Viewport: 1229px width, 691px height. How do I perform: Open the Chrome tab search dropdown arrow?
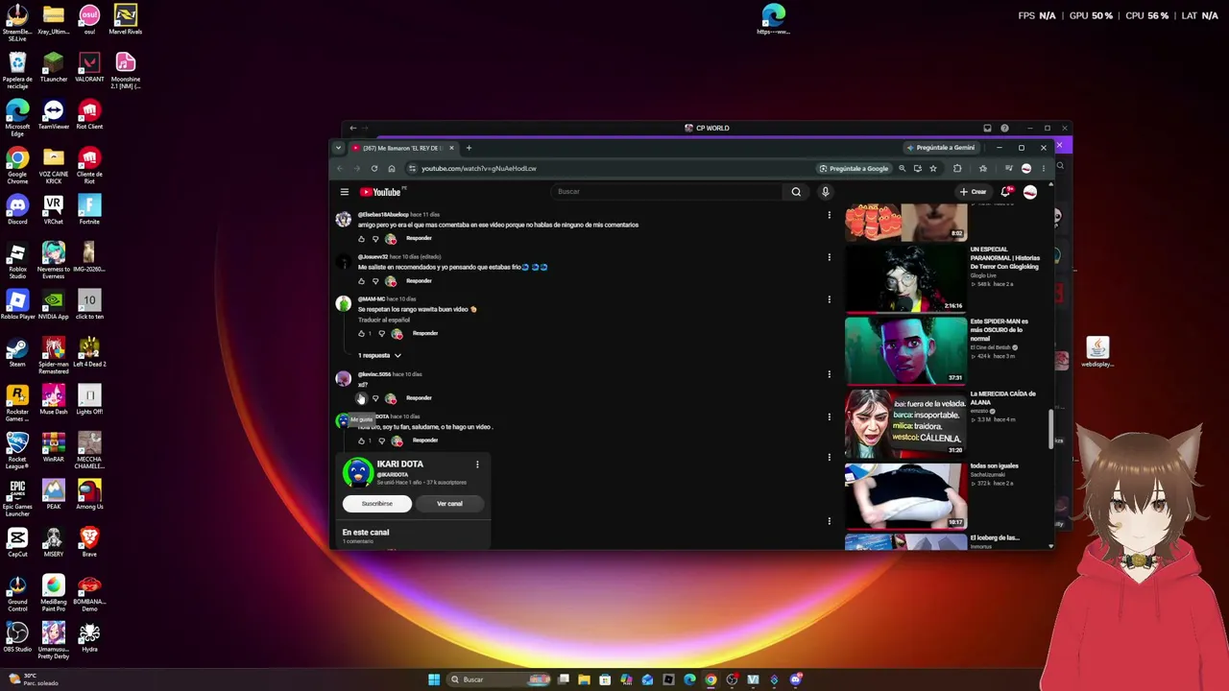(x=338, y=148)
